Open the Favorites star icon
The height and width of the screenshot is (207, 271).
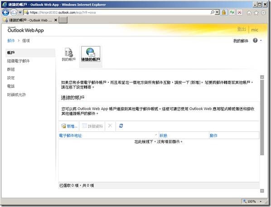pyautogui.click(x=256, y=13)
